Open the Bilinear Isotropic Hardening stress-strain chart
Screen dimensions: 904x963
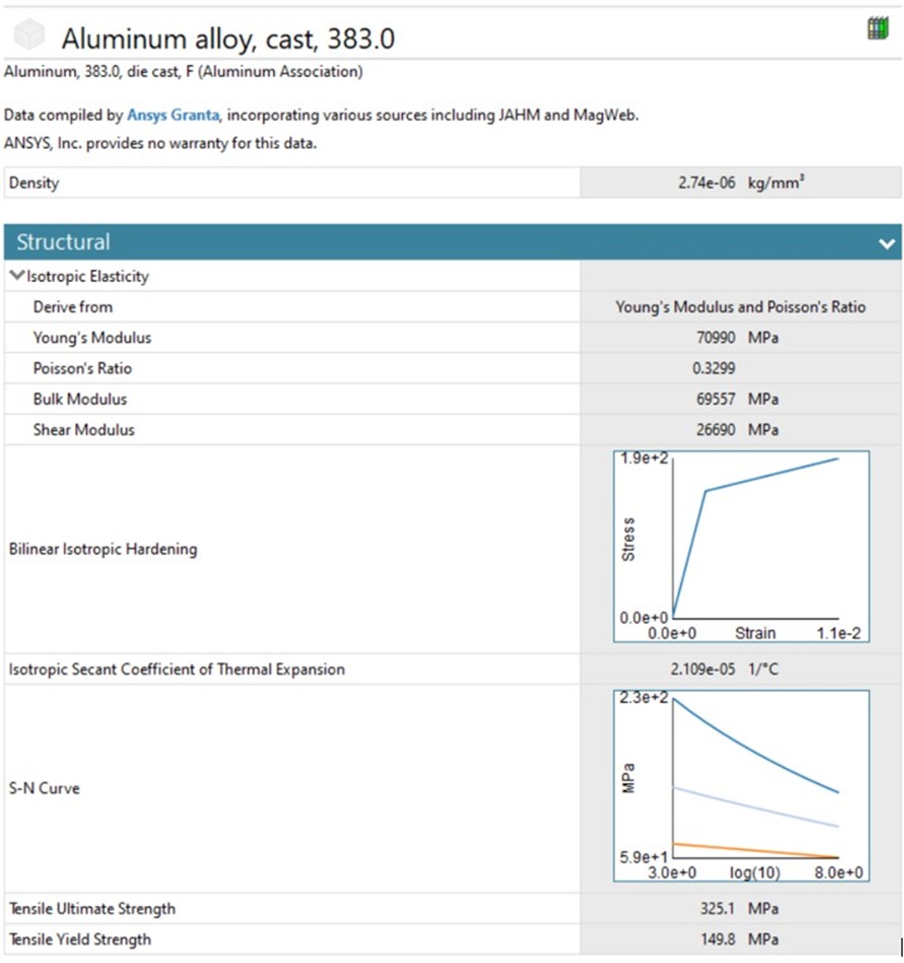coord(741,547)
